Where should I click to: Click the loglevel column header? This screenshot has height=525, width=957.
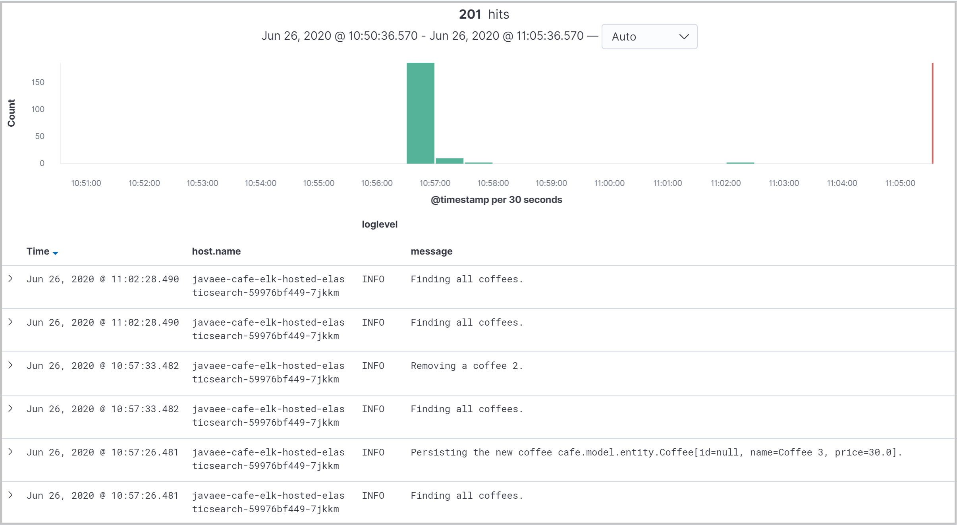(380, 224)
